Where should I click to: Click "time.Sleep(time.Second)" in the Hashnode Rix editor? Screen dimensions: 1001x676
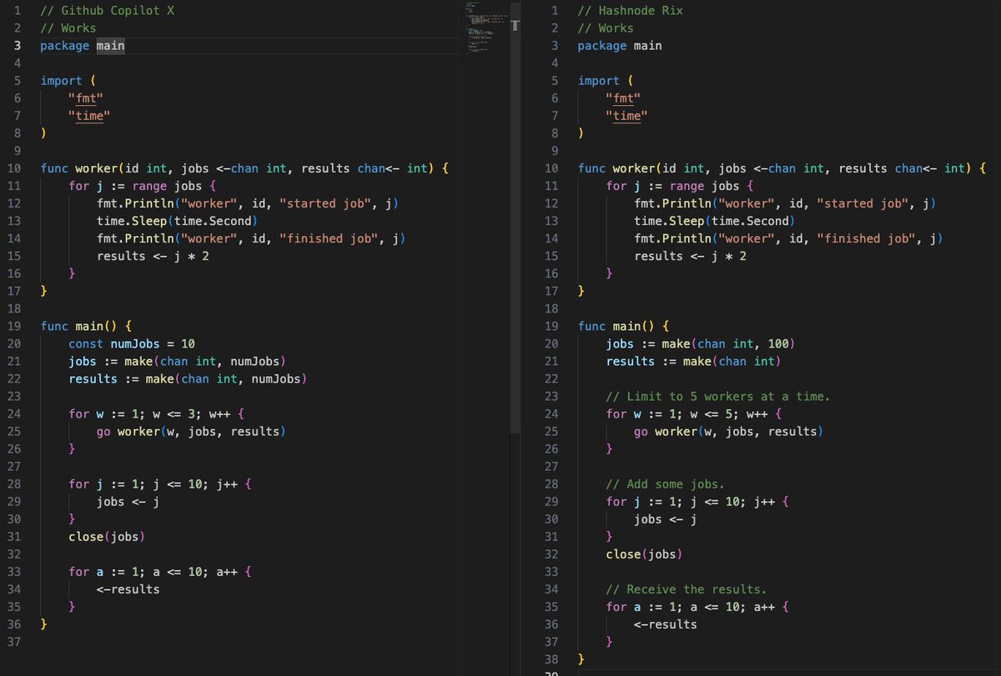point(713,221)
